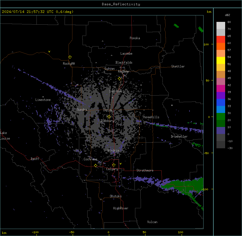Select the brown 45-48 dBZ legend swatch
This screenshot has height=236, width=242.
pos(221,74)
